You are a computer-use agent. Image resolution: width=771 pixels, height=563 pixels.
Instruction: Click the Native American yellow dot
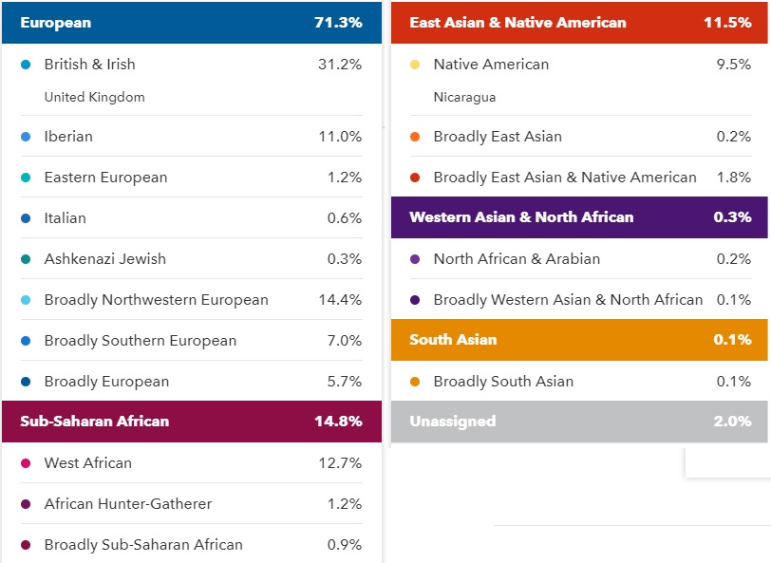(415, 65)
